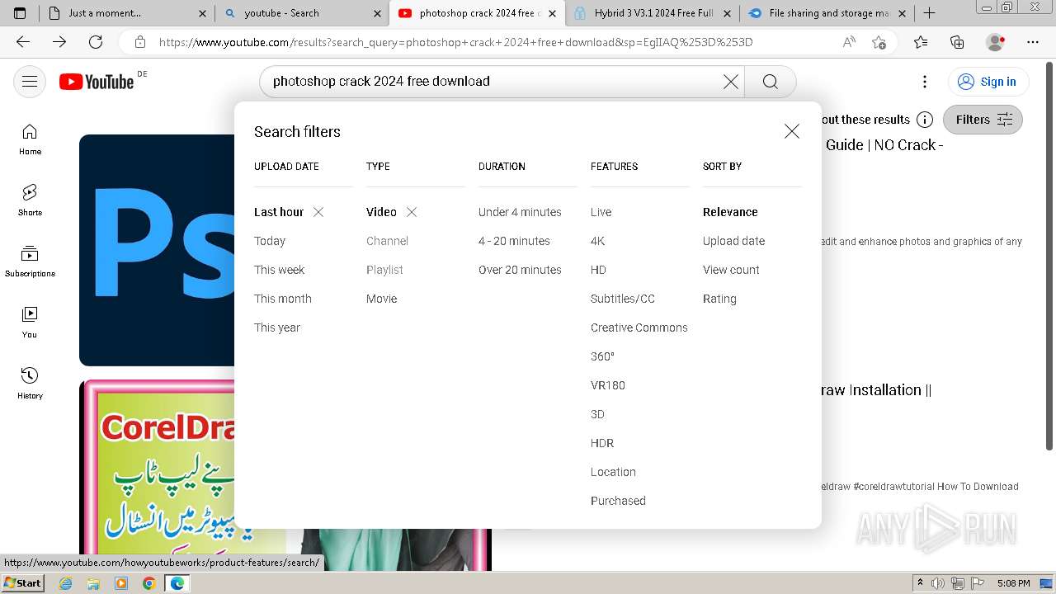The image size is (1056, 594).
Task: Filter by This year
Action: point(277,328)
